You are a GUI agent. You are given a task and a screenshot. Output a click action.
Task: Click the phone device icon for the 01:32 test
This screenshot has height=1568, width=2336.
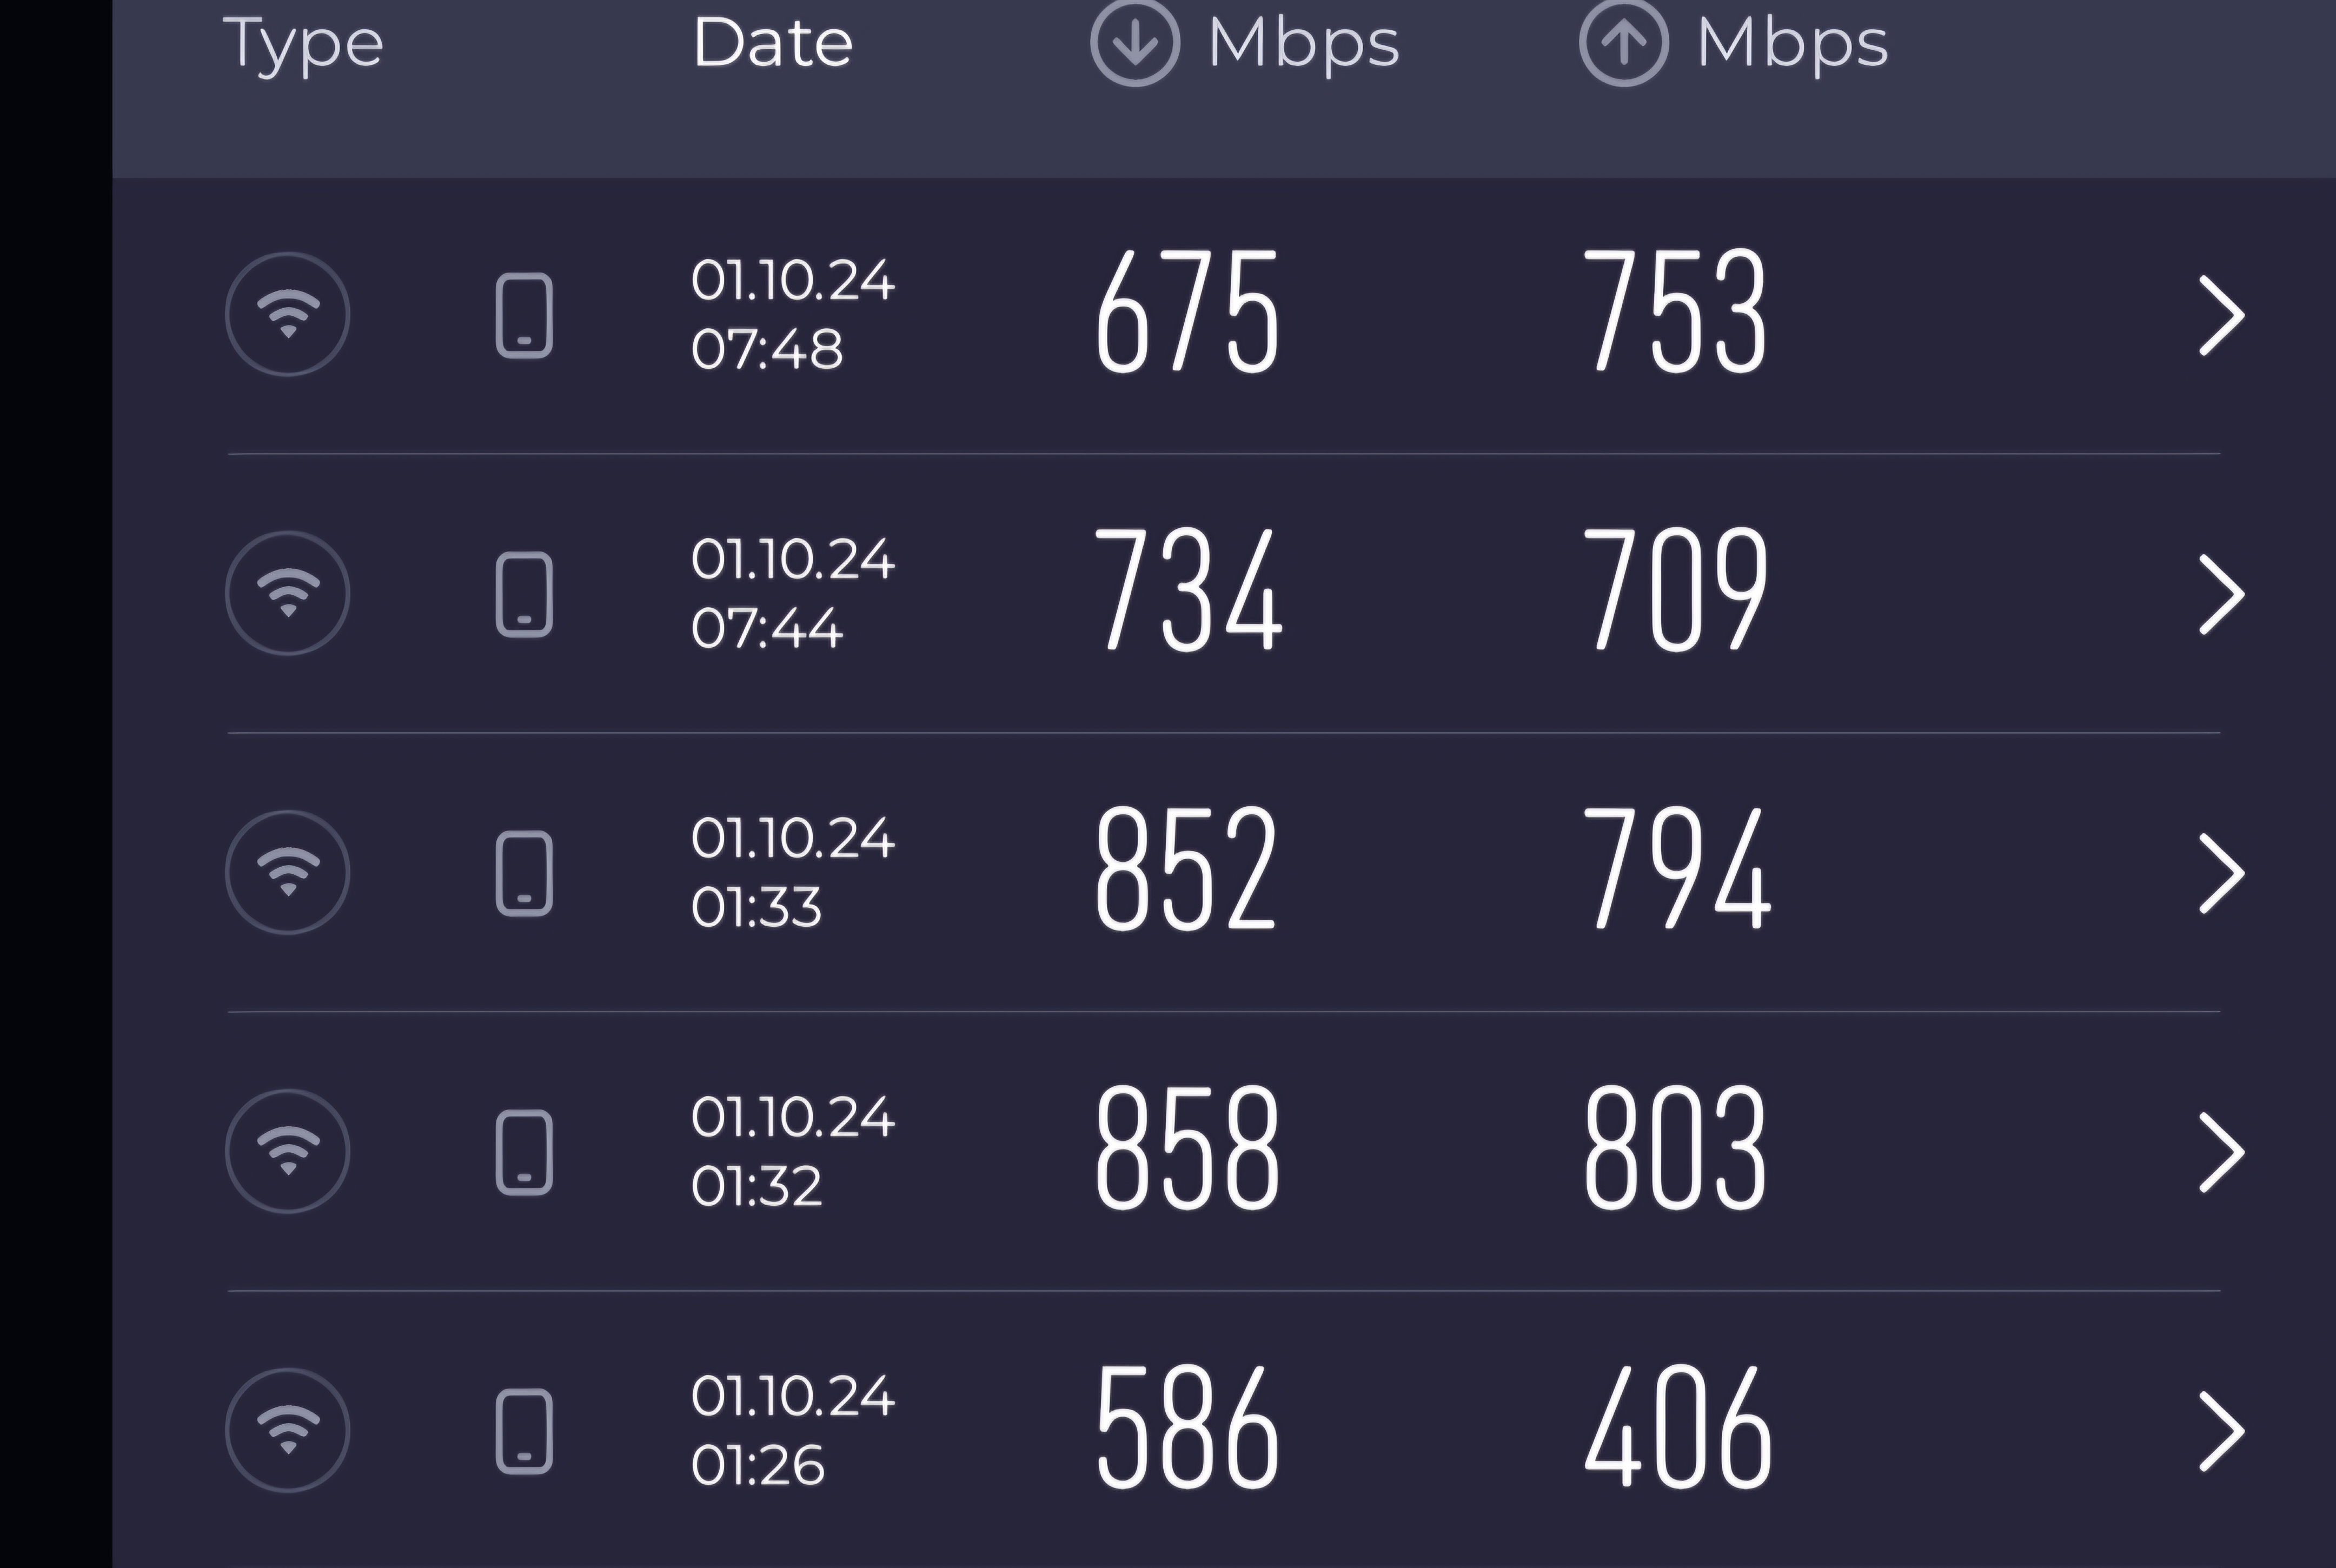(x=524, y=1152)
